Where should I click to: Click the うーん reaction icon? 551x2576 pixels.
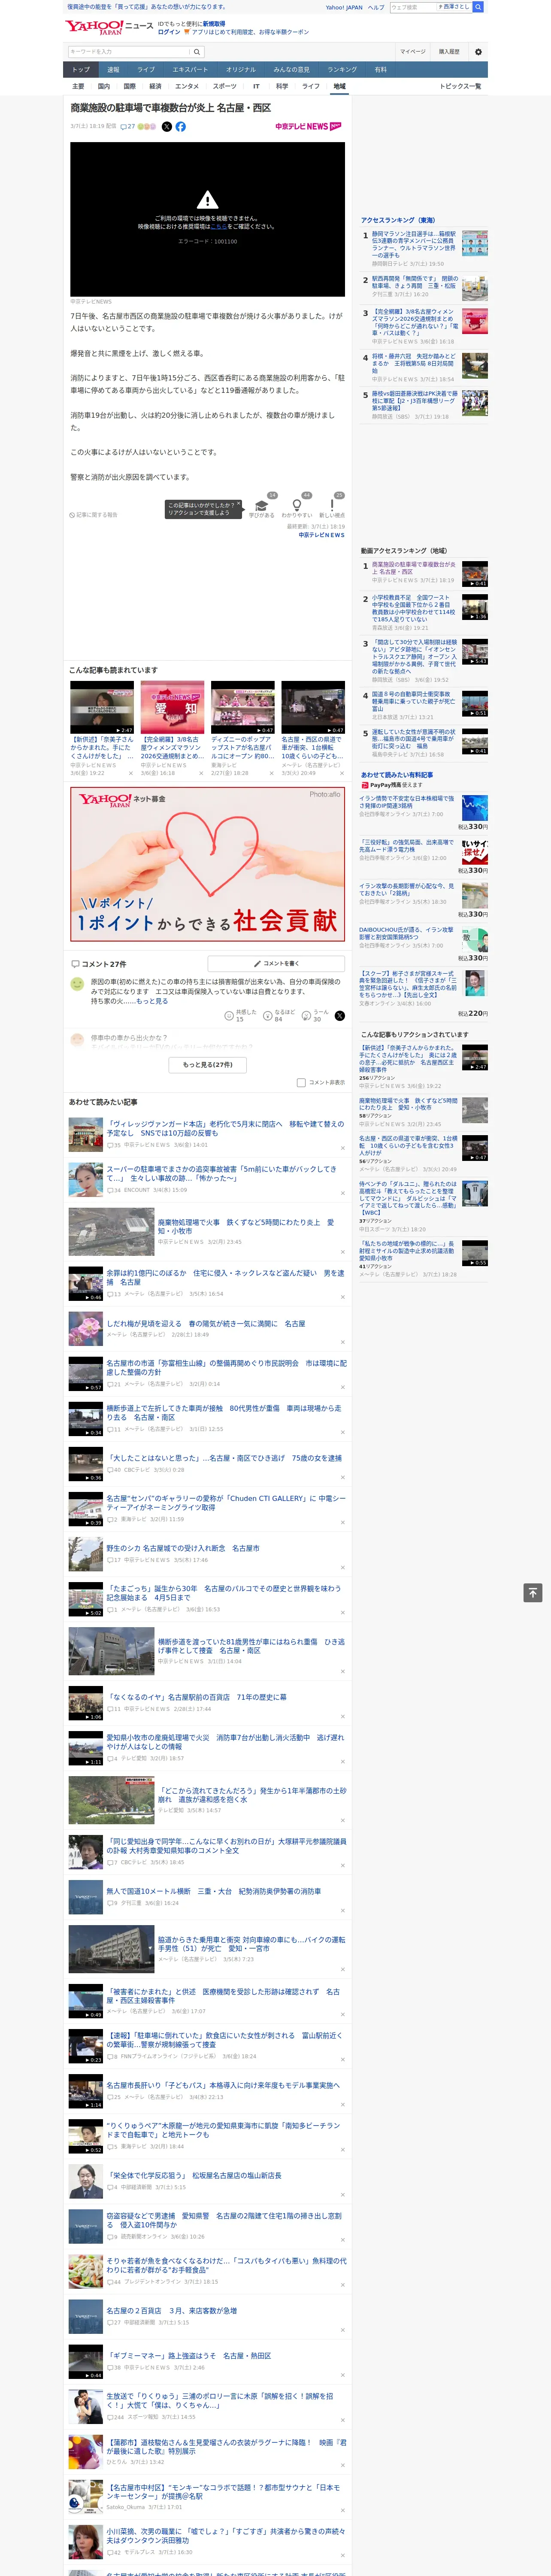[306, 1015]
